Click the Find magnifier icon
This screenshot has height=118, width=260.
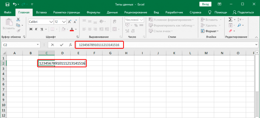[x=239, y=25]
